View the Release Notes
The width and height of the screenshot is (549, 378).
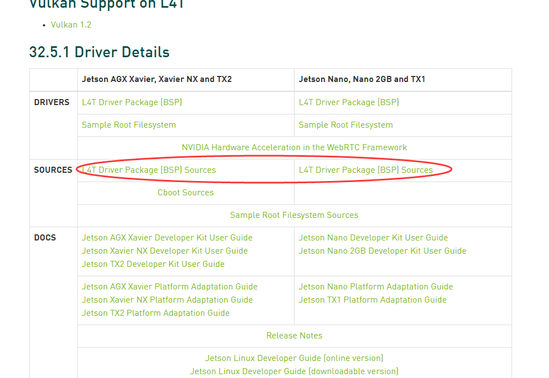(x=294, y=336)
